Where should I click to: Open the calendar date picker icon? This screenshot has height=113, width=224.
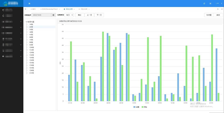[x=53, y=15]
